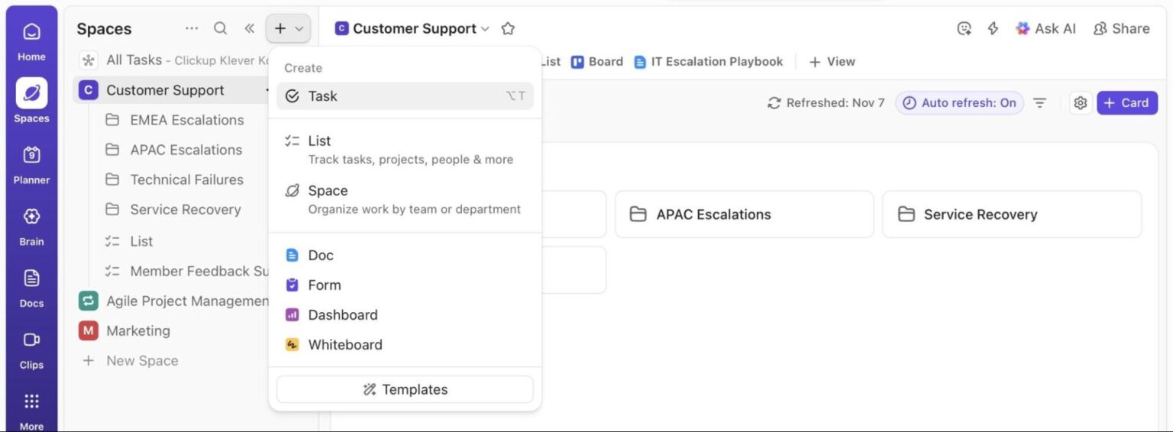The width and height of the screenshot is (1173, 432).
Task: Open the Spaces ellipsis options menu
Action: tap(192, 28)
